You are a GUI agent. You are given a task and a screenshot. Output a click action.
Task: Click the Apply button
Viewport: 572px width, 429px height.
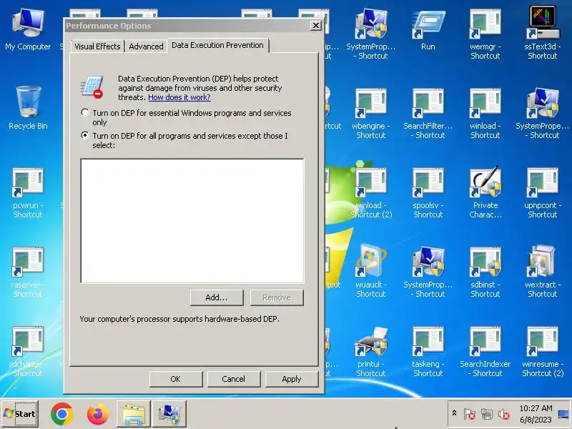(x=292, y=379)
